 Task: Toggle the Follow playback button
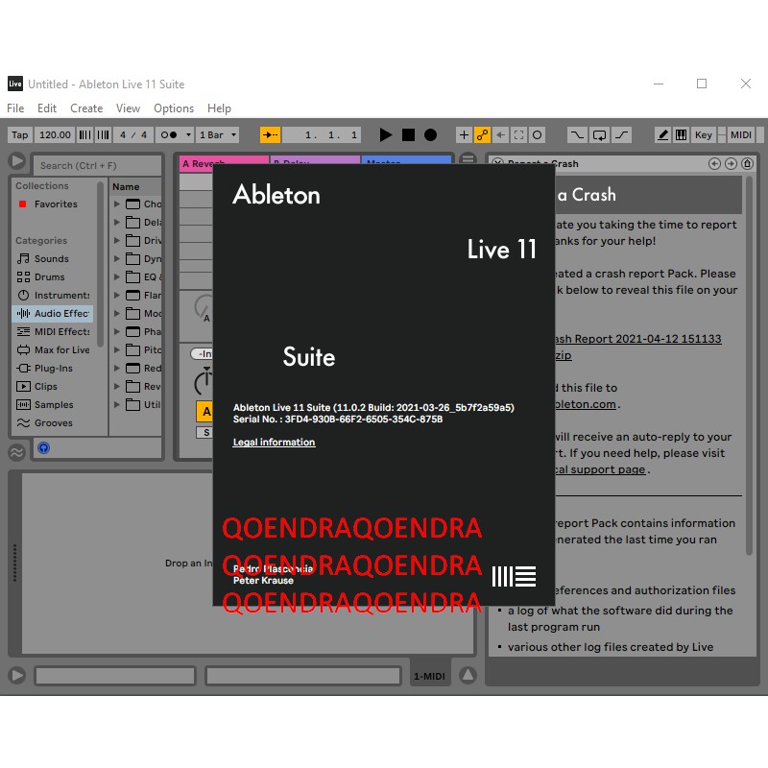(x=270, y=134)
